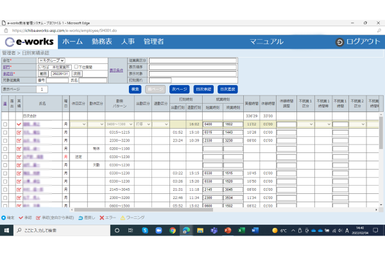Open the notification center icon
The height and width of the screenshot is (256, 385).
point(375,230)
